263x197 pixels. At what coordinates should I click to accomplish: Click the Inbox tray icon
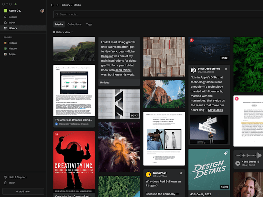(x=5, y=22)
